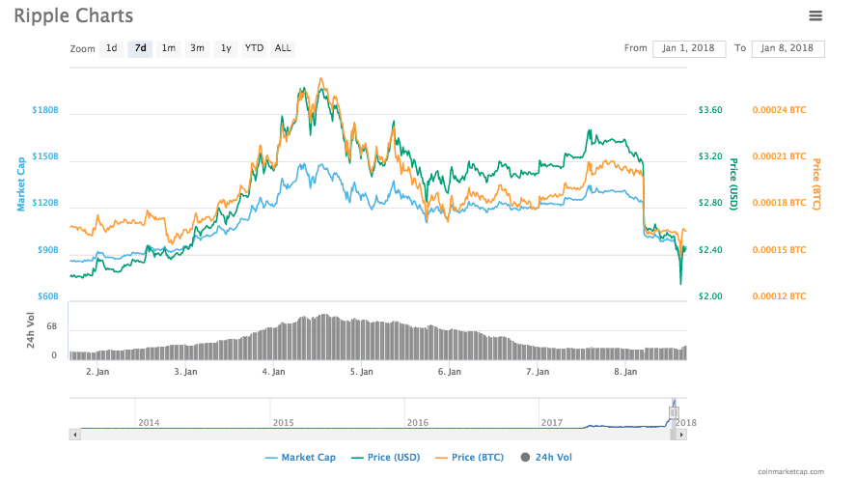
Task: Open the chart hamburger menu
Action: pos(815,15)
